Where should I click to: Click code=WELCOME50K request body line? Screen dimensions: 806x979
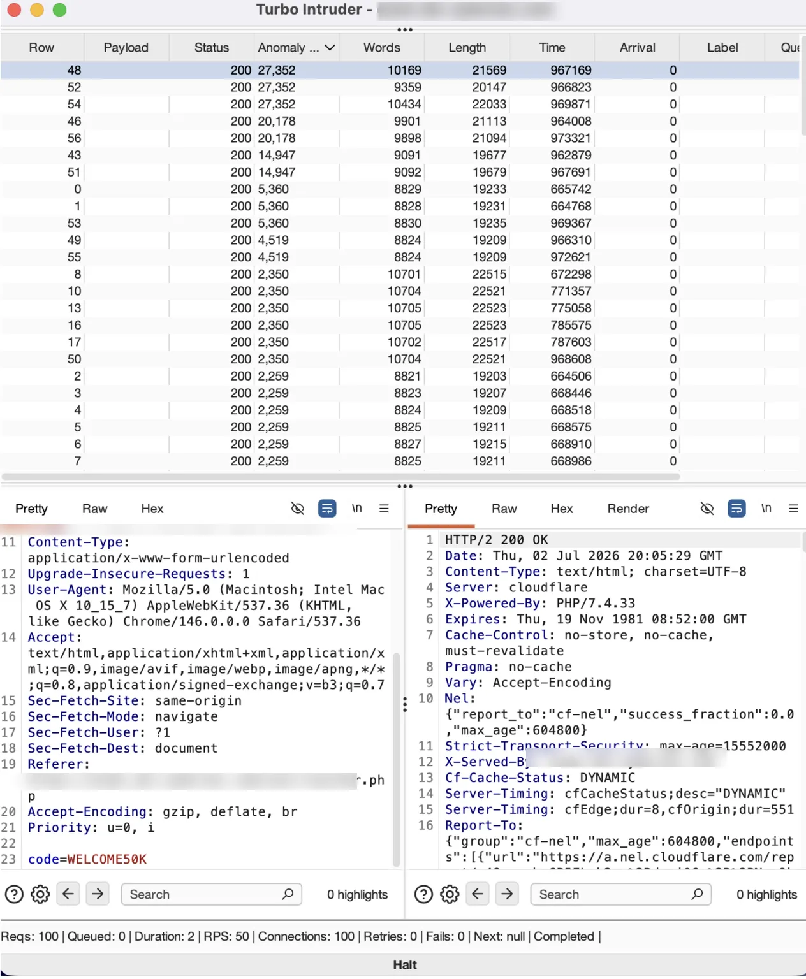tap(87, 859)
